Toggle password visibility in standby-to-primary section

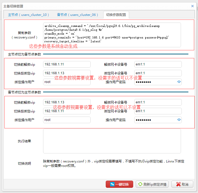click(x=179, y=120)
